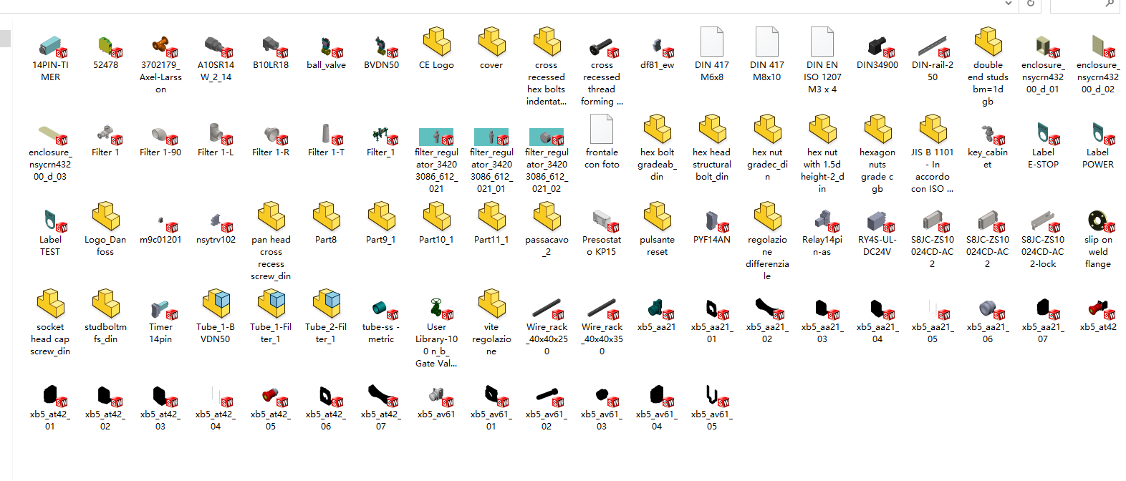Select the Tube_1-BVDN50 assembly file
Screen dimensions: 1126x481
[x=216, y=304]
